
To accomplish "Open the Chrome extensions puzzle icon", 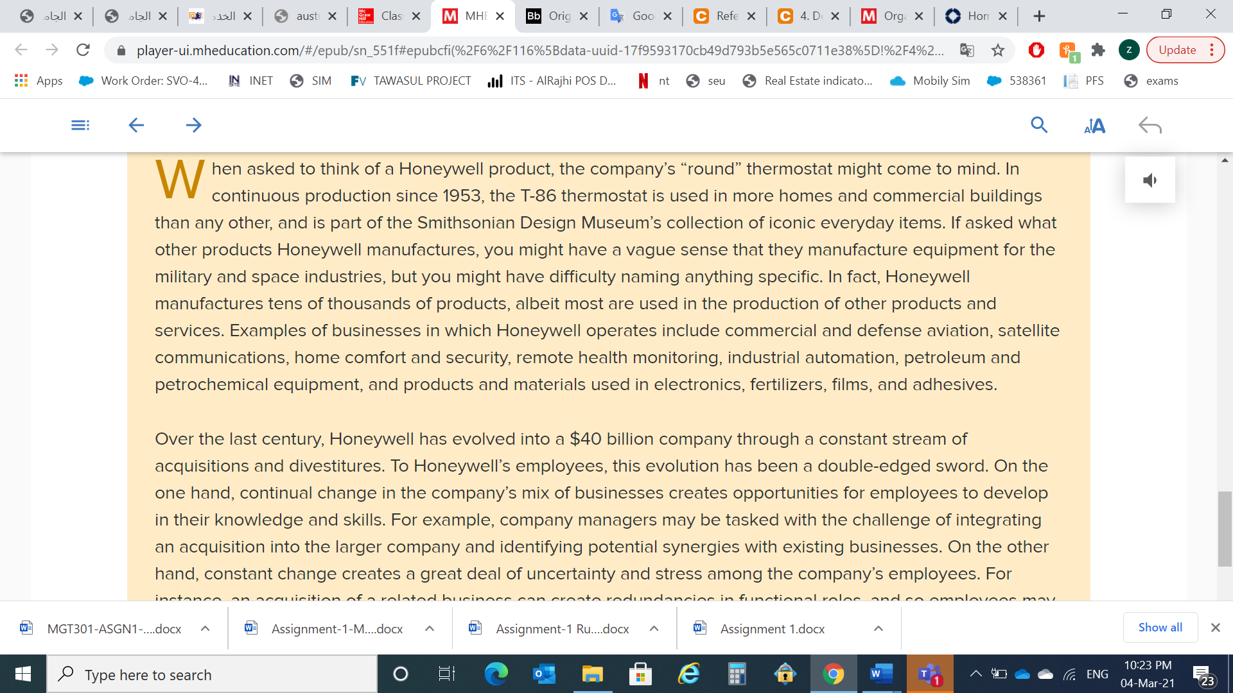I will [x=1098, y=50].
